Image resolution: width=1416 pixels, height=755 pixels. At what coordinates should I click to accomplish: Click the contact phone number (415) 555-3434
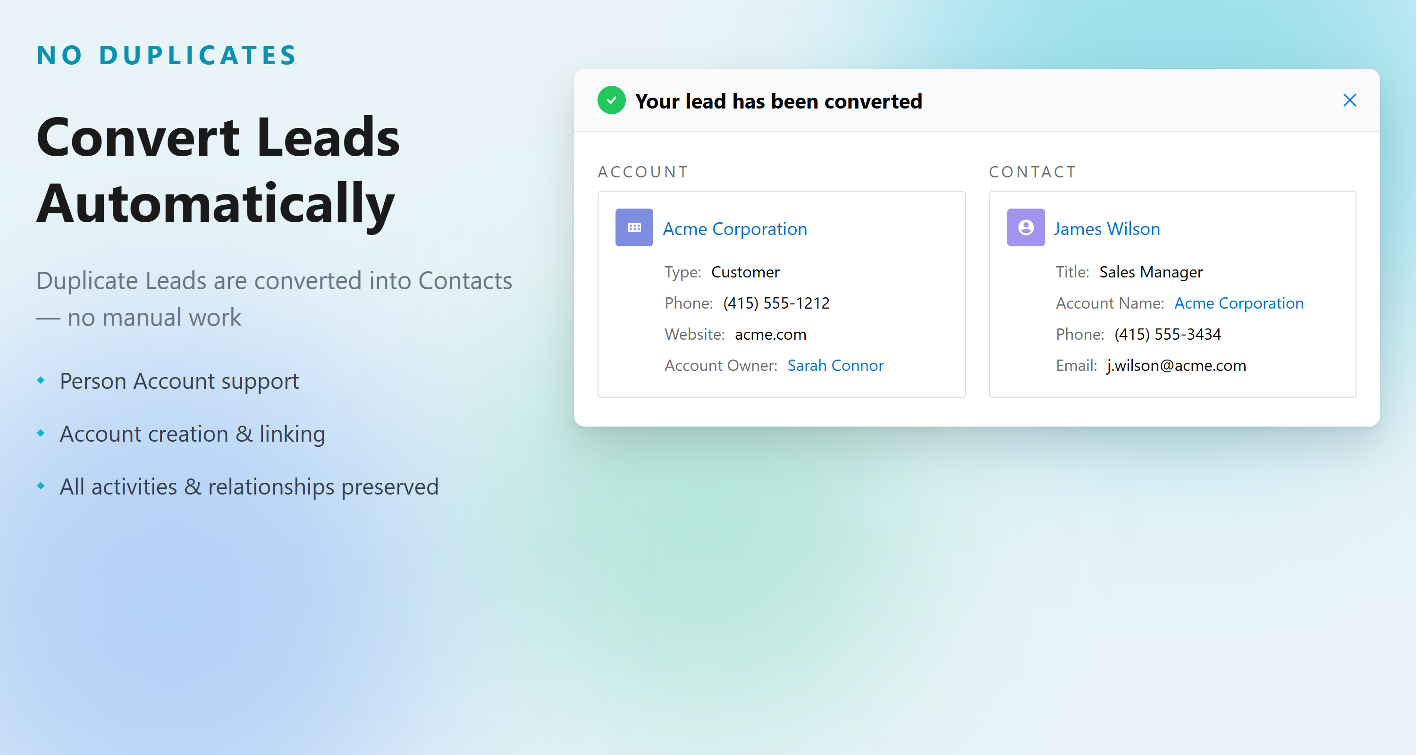coord(1168,335)
